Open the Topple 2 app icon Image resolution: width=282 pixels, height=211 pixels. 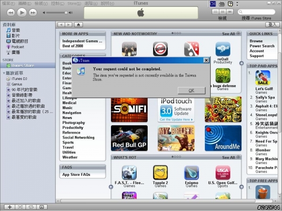160,173
